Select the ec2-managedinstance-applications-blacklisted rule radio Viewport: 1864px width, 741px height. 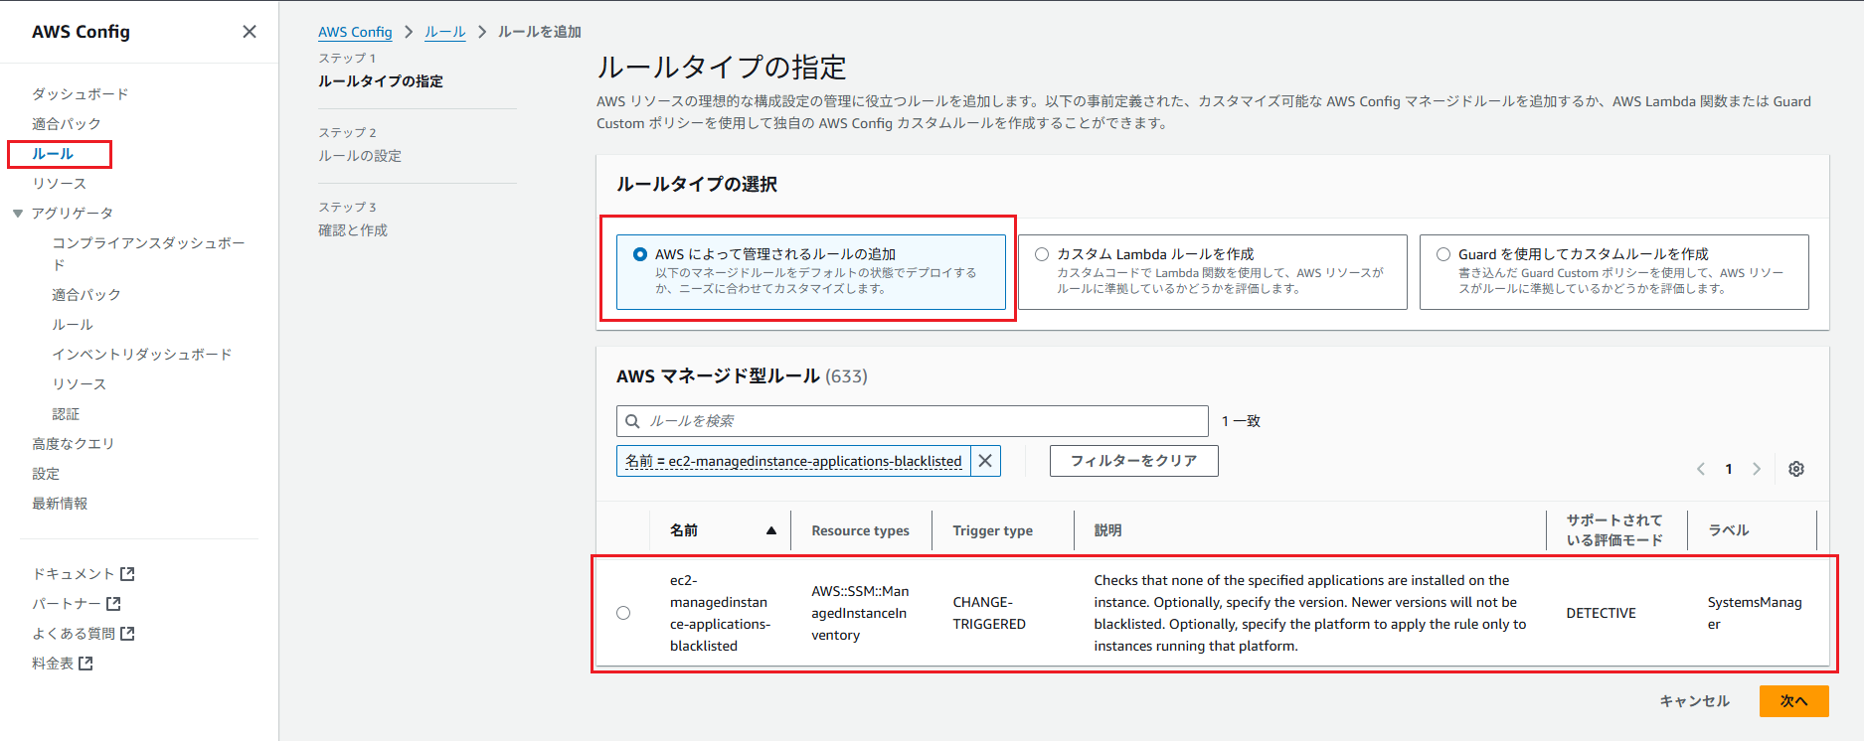click(x=623, y=613)
